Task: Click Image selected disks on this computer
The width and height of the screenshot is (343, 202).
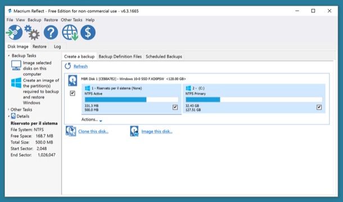Action: 37,68
